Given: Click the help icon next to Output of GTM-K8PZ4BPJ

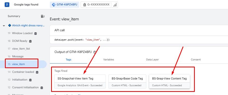Looking at the screenshot, I should coord(95,52).
